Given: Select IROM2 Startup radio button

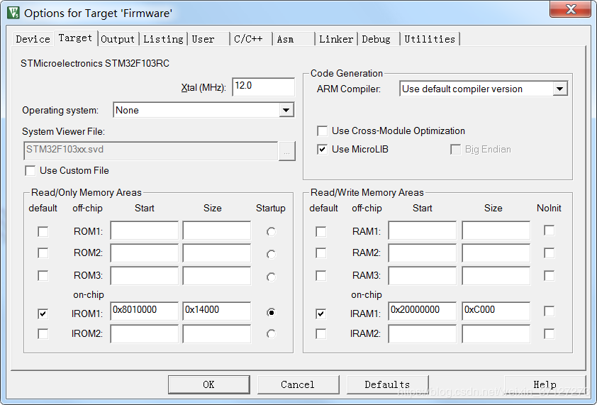Looking at the screenshot, I should (271, 334).
